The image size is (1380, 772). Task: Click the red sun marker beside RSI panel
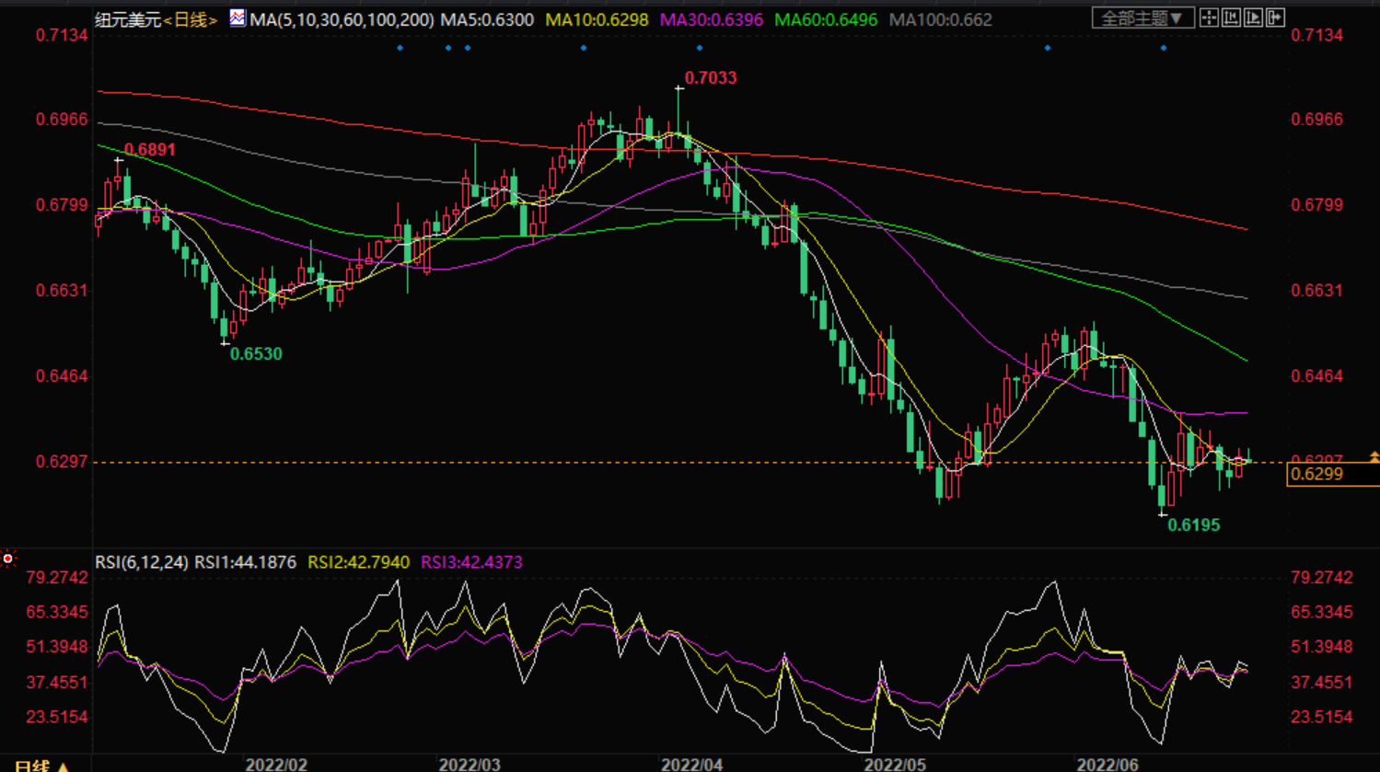click(8, 559)
